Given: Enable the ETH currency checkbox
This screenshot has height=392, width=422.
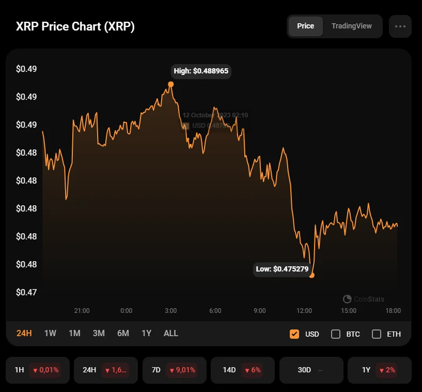Looking at the screenshot, I should [x=377, y=334].
